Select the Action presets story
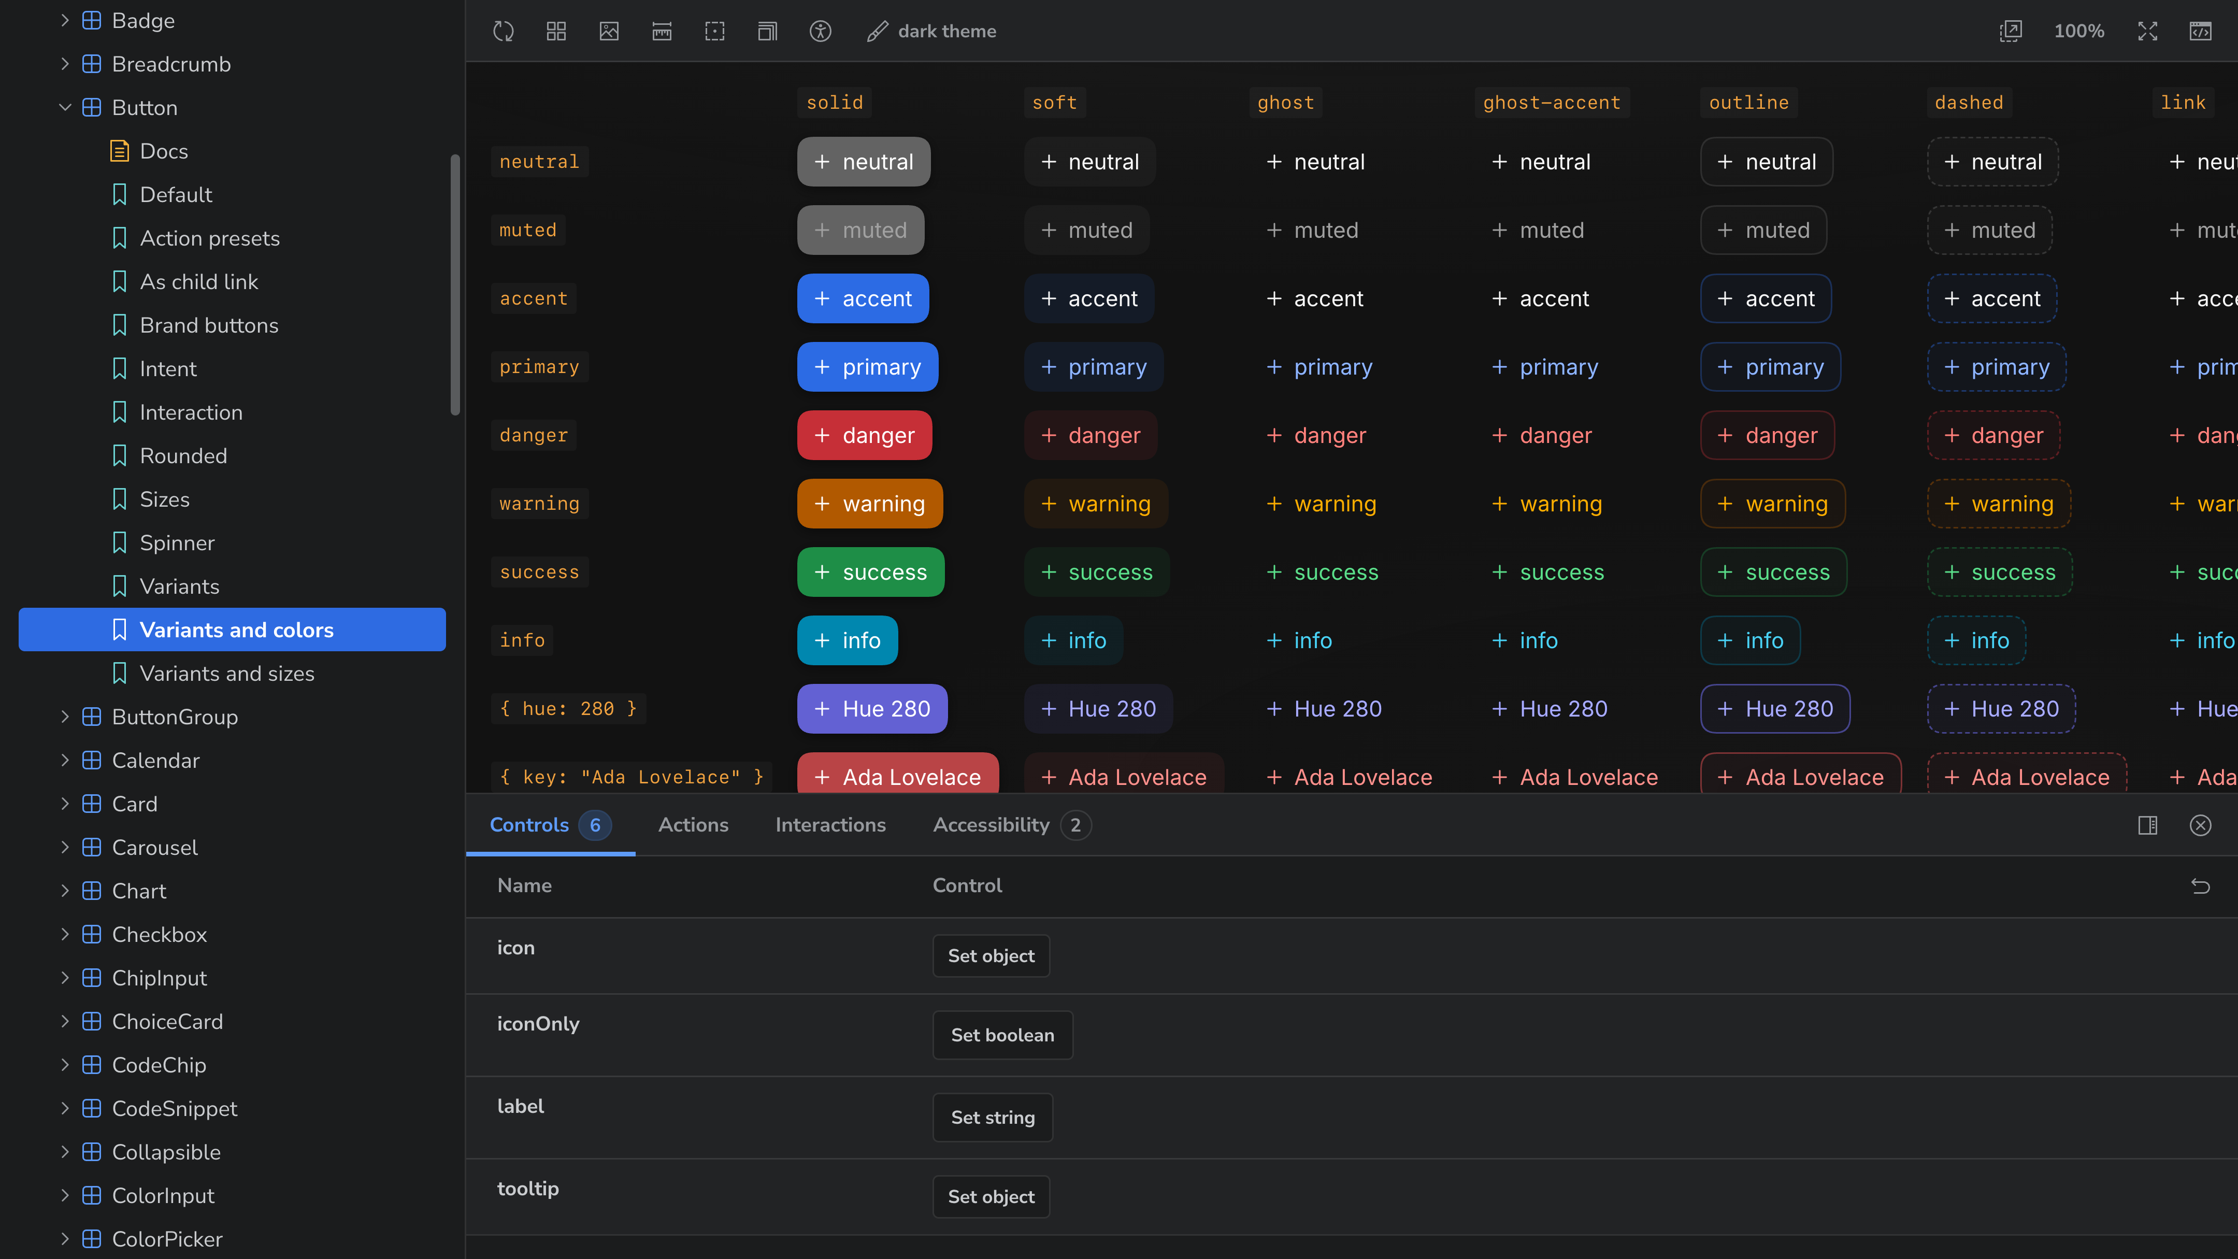The width and height of the screenshot is (2238, 1259). point(232,238)
